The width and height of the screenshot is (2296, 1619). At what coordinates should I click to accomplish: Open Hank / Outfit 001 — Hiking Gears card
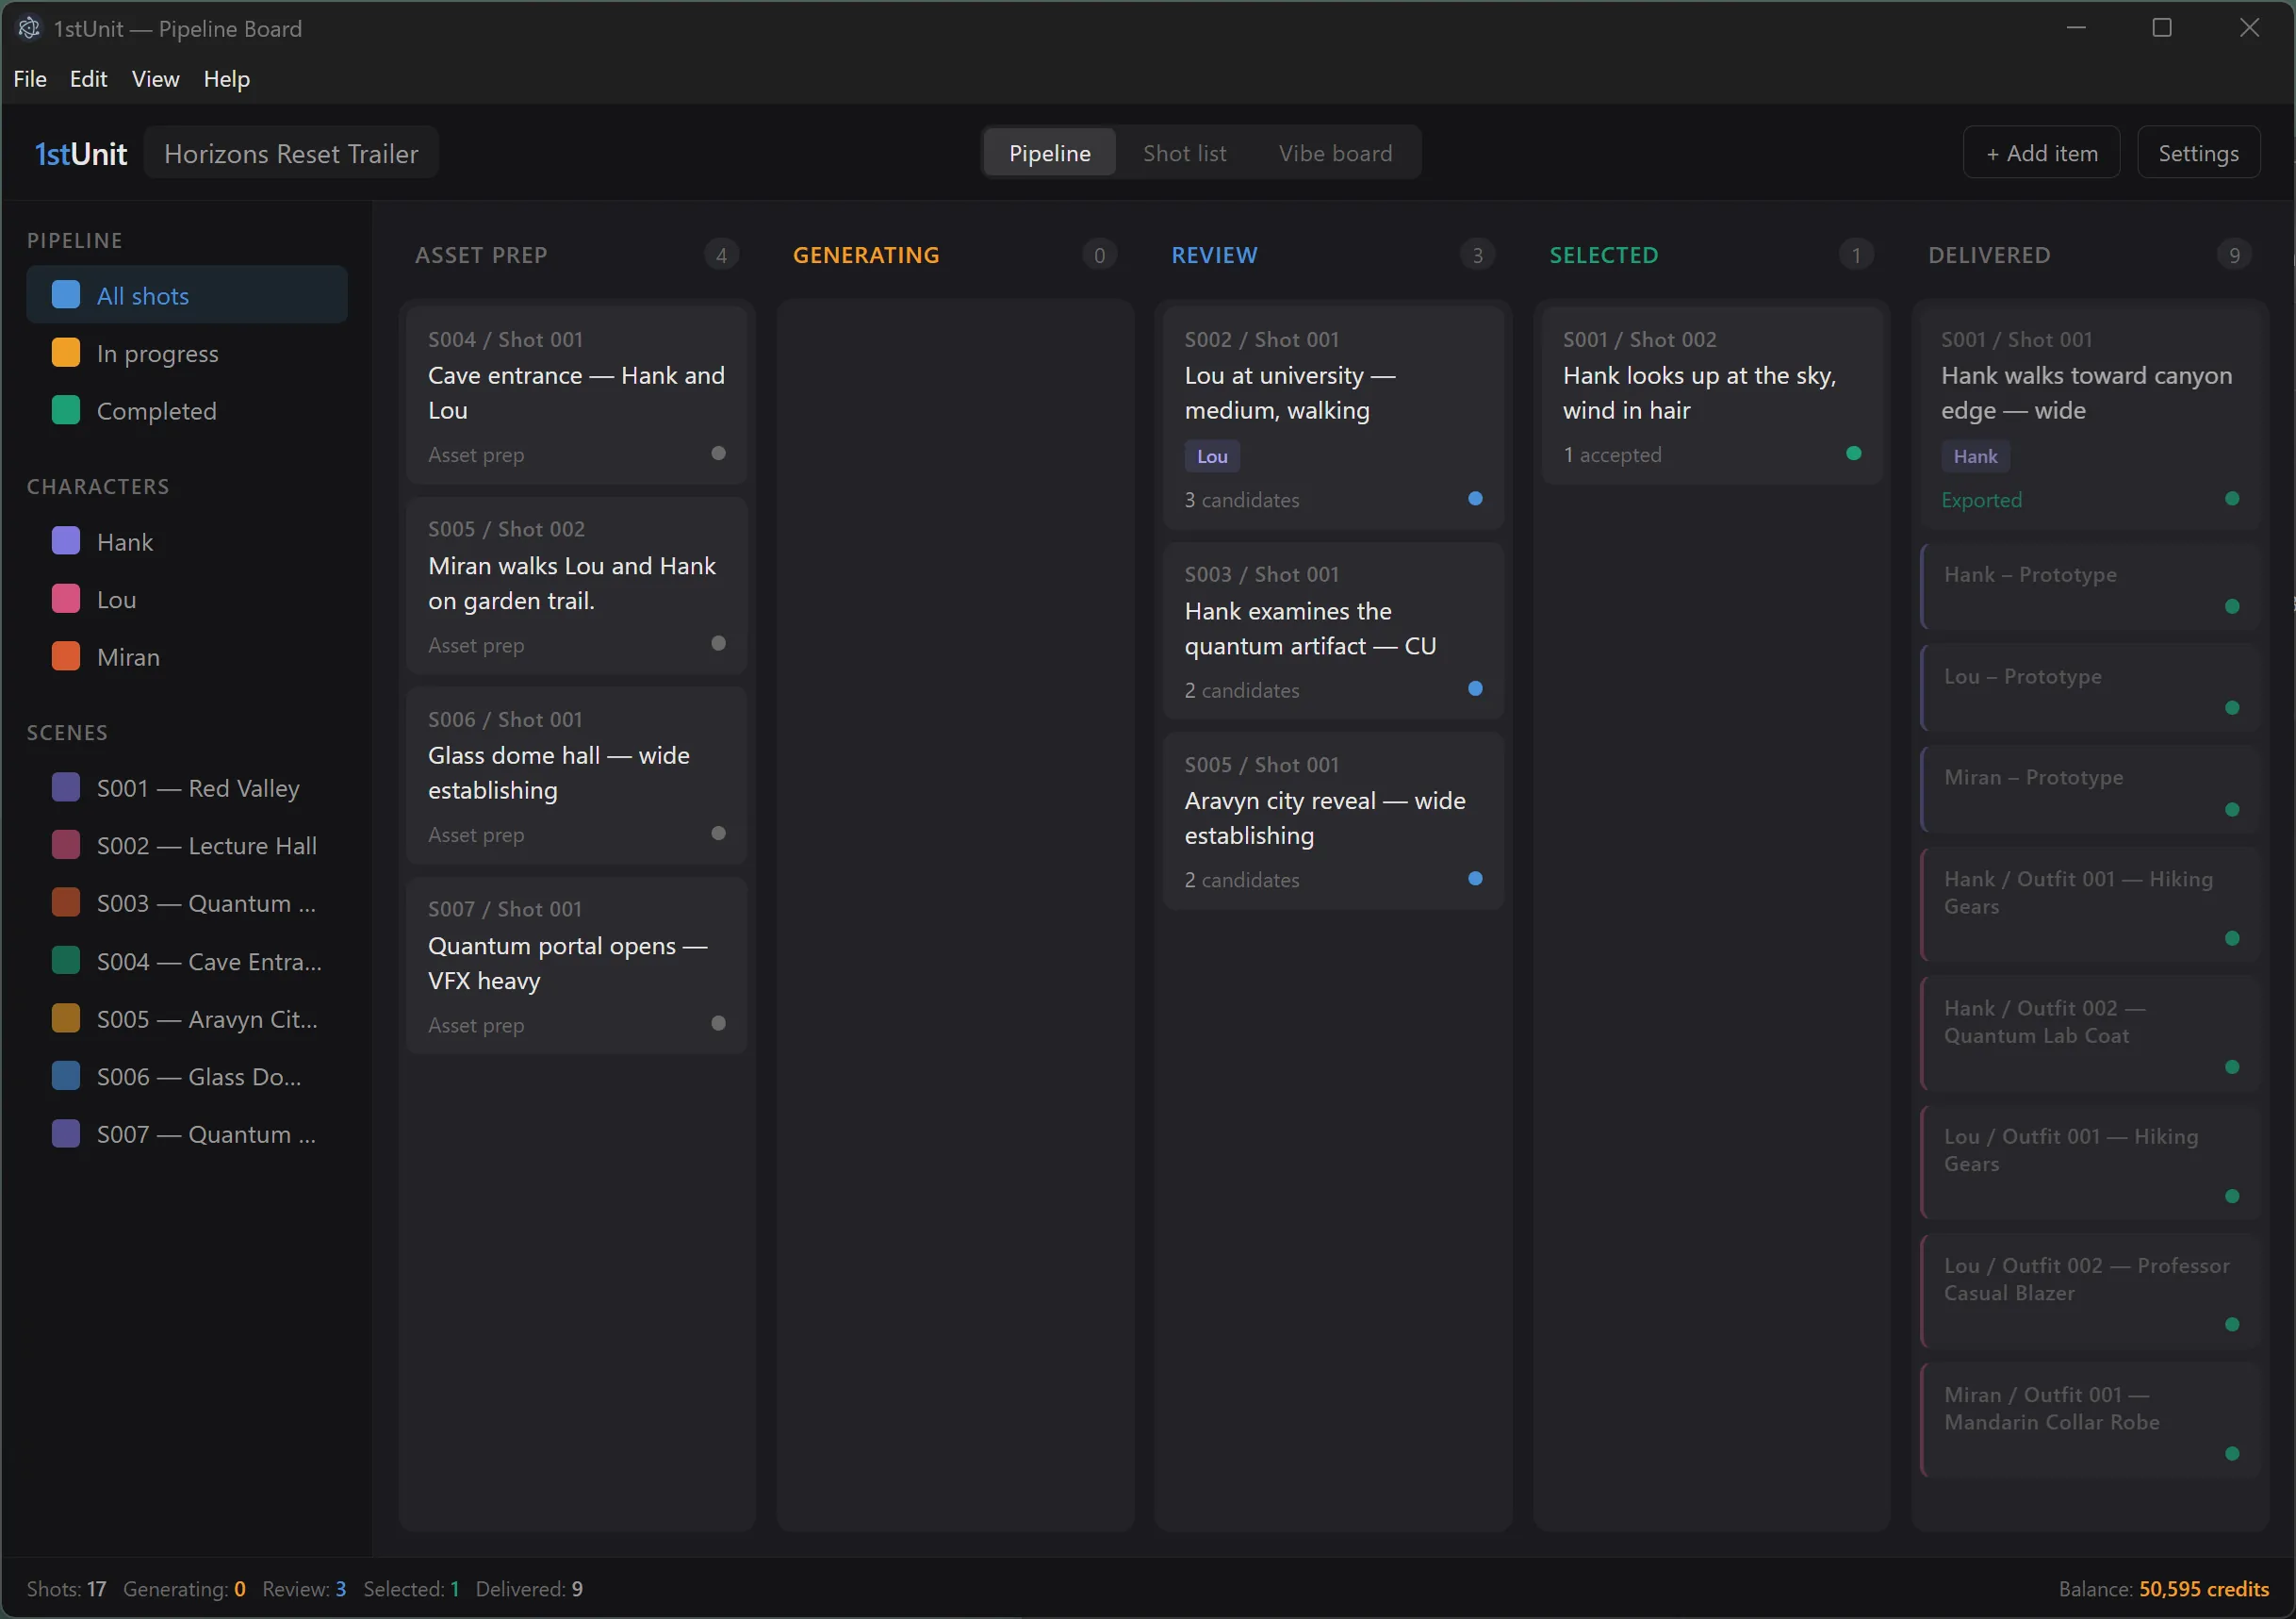coord(2090,905)
